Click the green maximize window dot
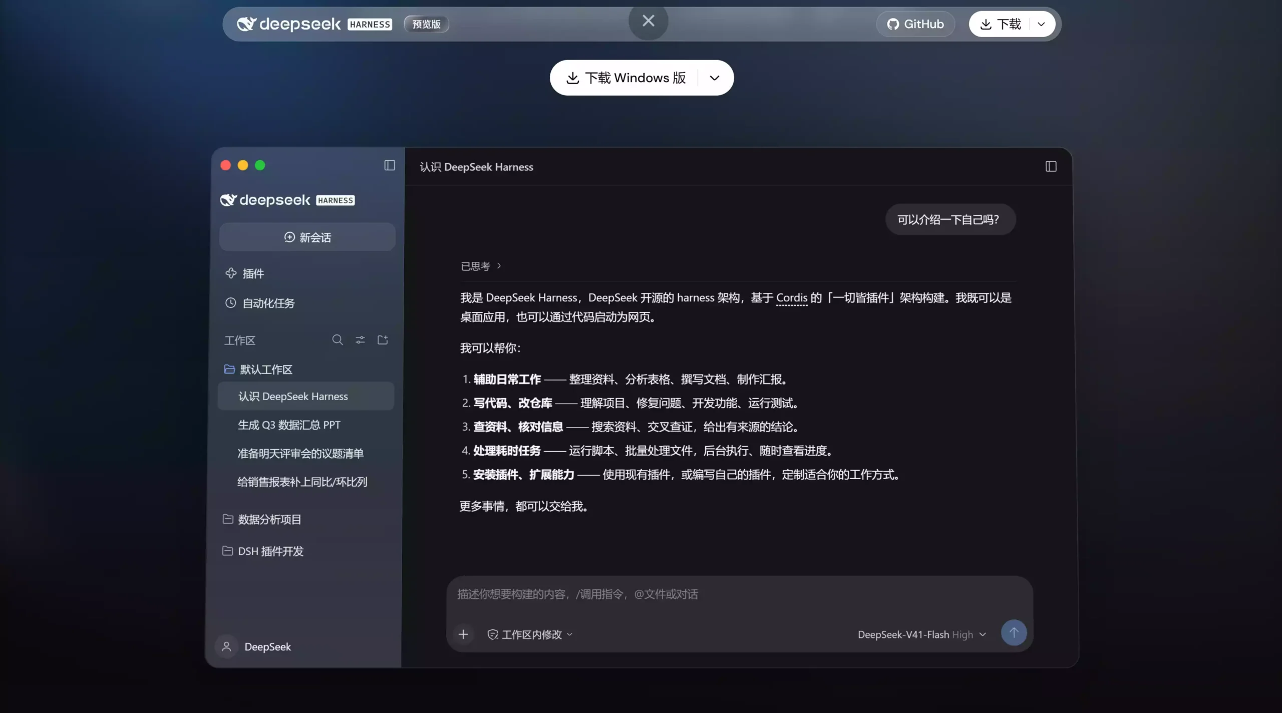This screenshot has height=713, width=1282. pos(260,165)
